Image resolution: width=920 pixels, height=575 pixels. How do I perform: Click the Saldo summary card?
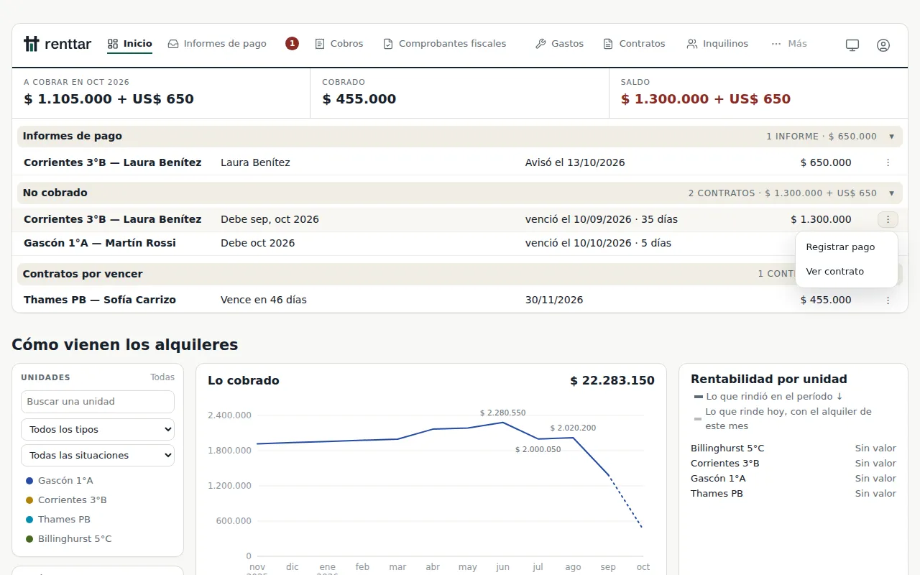(x=758, y=93)
